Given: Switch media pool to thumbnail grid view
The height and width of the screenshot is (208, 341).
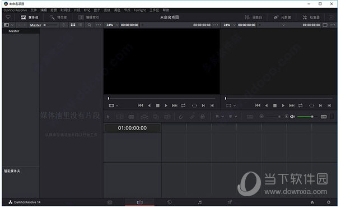Looking at the screenshot, I should (73, 25).
